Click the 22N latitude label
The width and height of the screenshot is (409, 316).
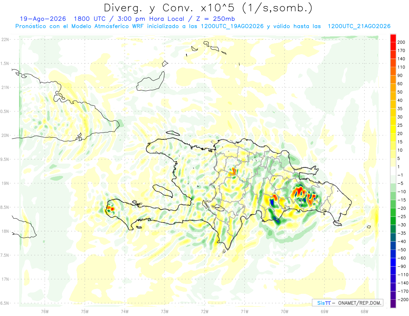[x=5, y=40]
